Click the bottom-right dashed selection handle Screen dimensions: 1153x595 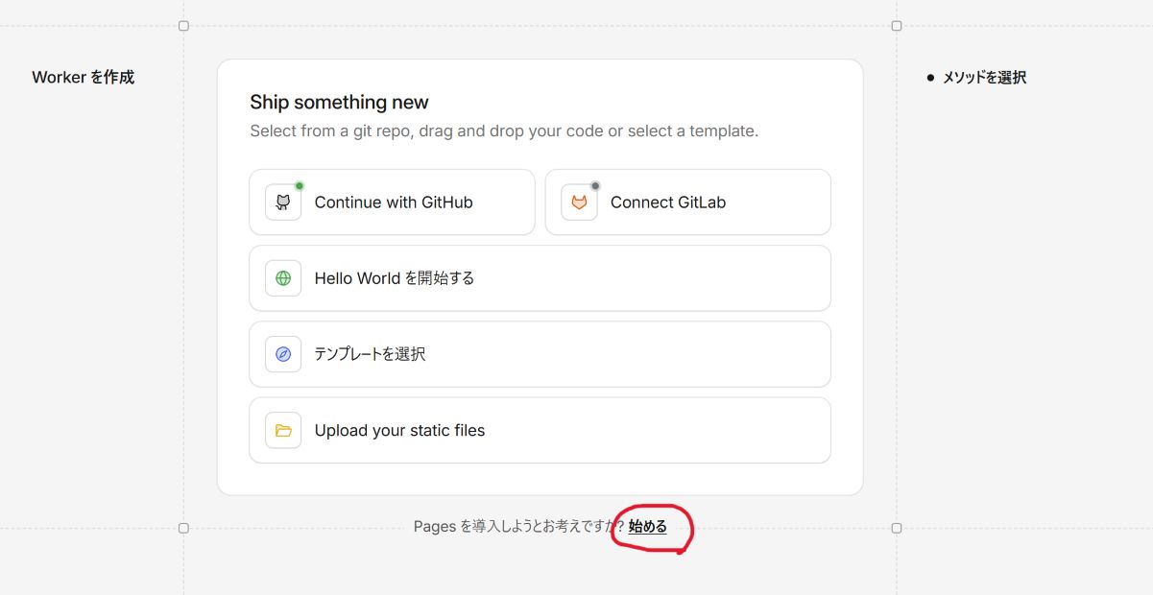(897, 527)
